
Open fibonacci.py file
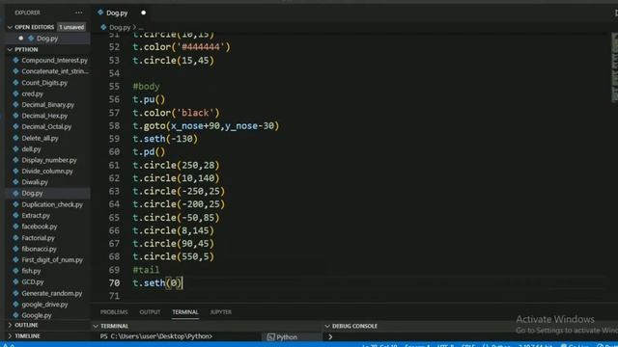[39, 249]
